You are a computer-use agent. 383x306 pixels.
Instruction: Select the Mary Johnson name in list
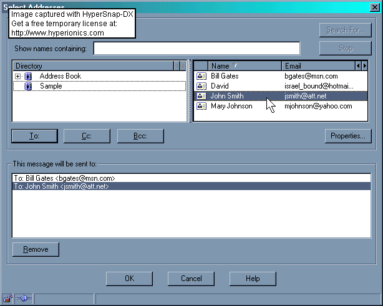[231, 106]
